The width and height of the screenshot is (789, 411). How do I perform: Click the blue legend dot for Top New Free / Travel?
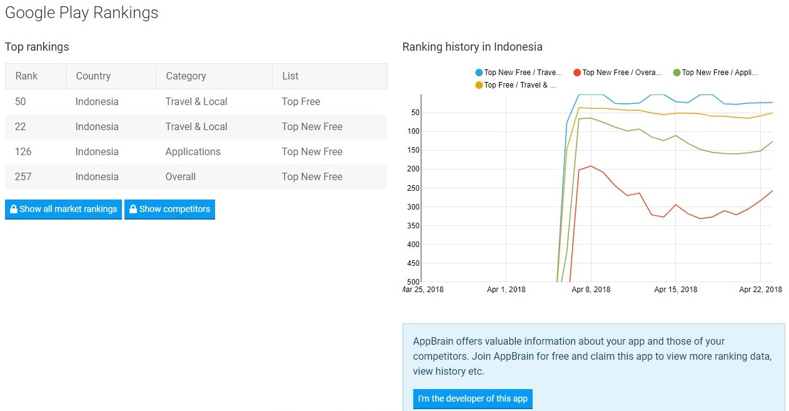coord(480,73)
